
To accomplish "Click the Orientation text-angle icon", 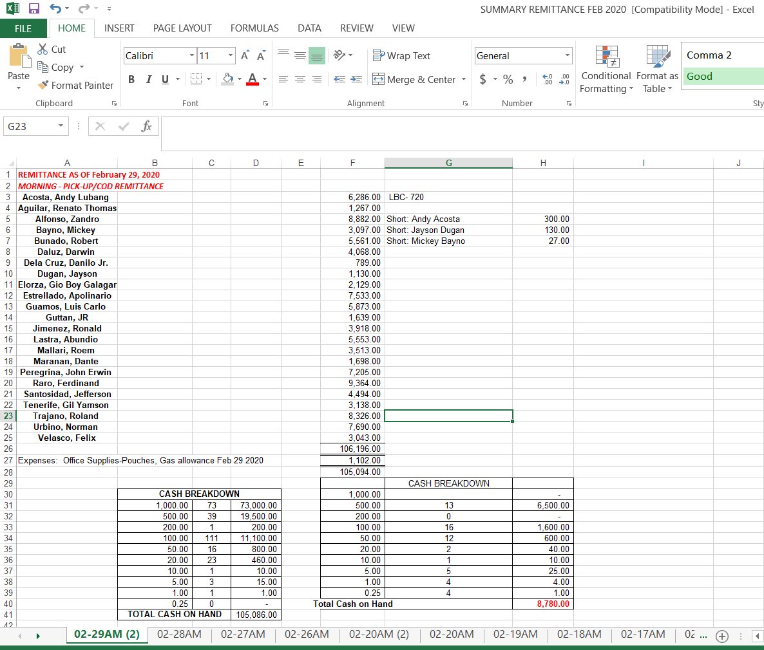I will click(339, 55).
